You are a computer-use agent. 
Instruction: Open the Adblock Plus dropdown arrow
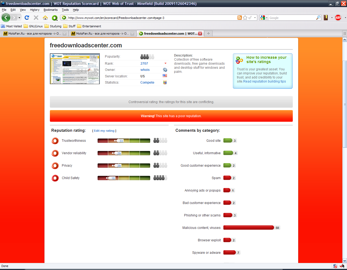click(x=345, y=18)
